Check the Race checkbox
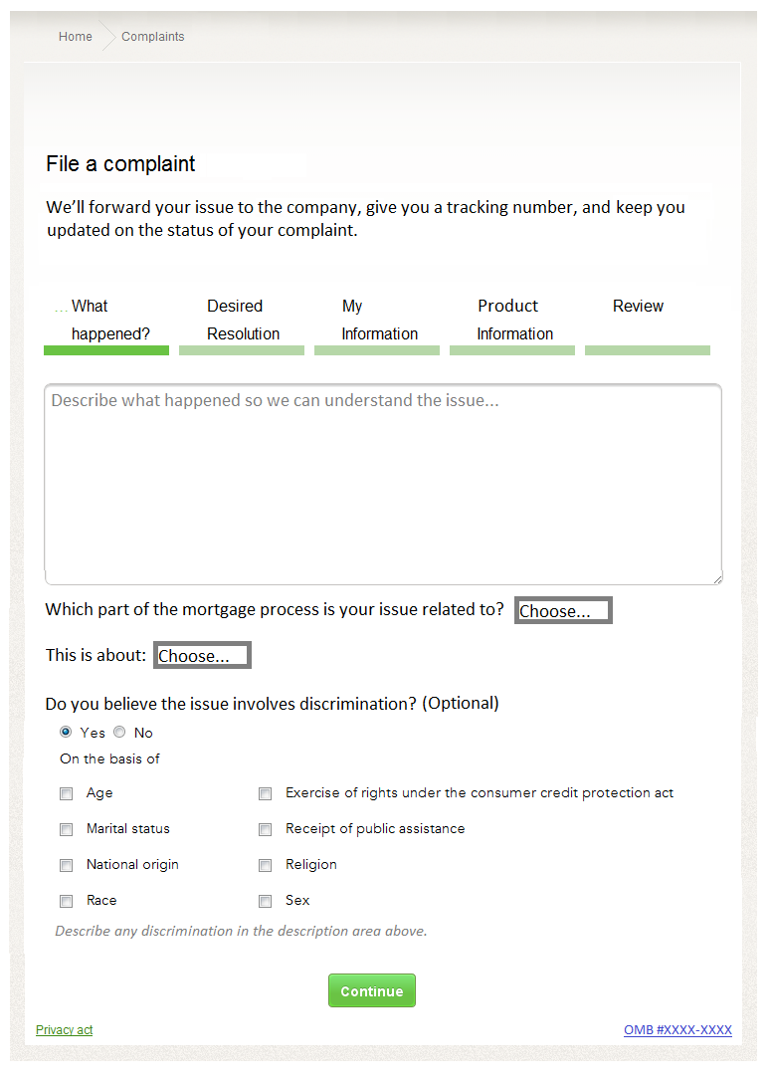 coord(67,901)
